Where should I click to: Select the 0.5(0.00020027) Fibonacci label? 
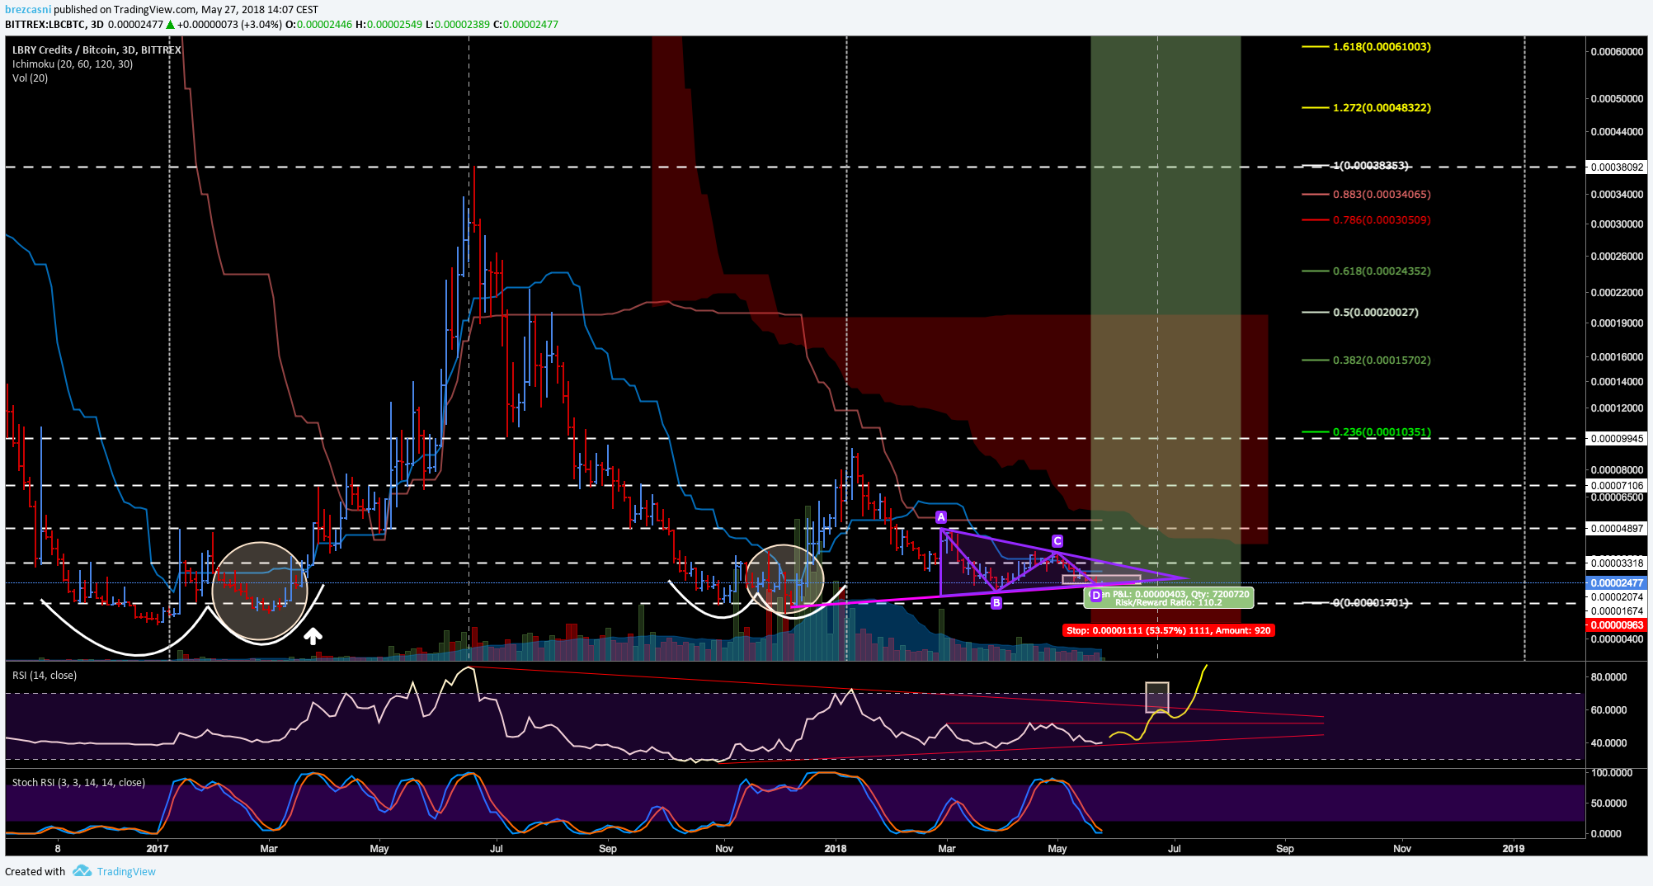click(1376, 313)
